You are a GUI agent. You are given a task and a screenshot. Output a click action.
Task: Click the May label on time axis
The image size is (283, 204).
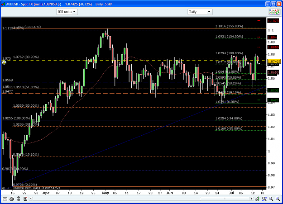[x=106, y=193]
